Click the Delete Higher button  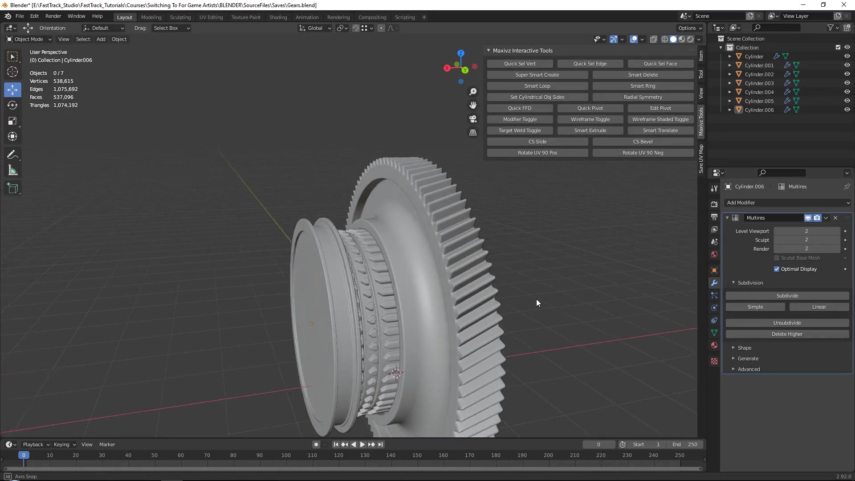pos(787,334)
